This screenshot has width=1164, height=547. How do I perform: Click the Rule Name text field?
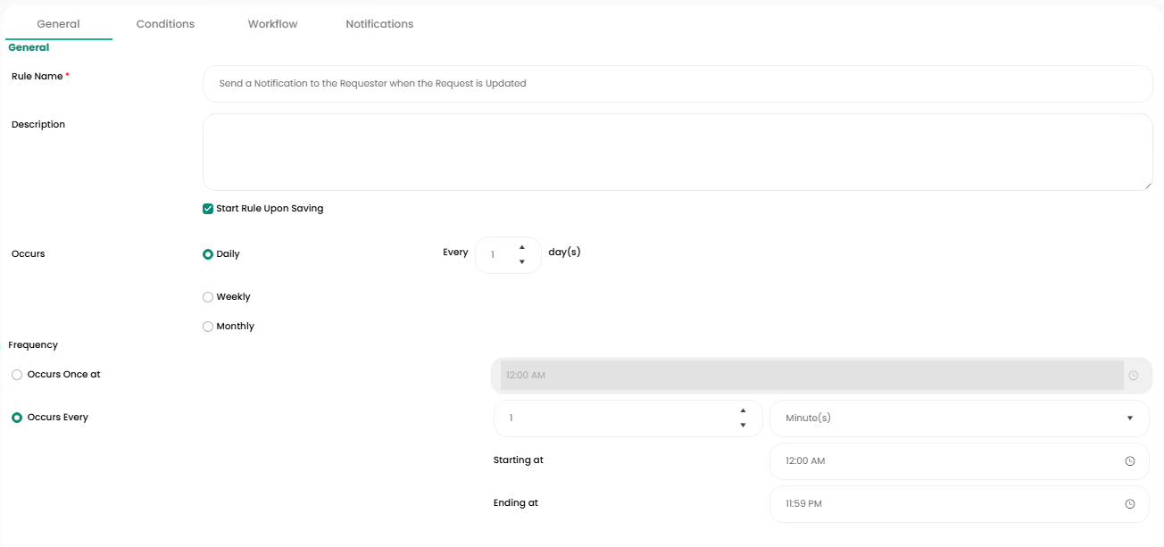[x=677, y=84]
